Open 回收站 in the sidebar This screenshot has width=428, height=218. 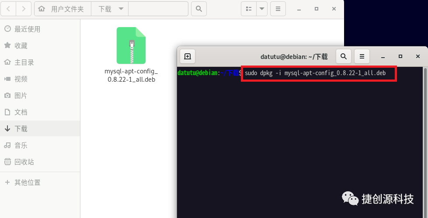(40, 162)
